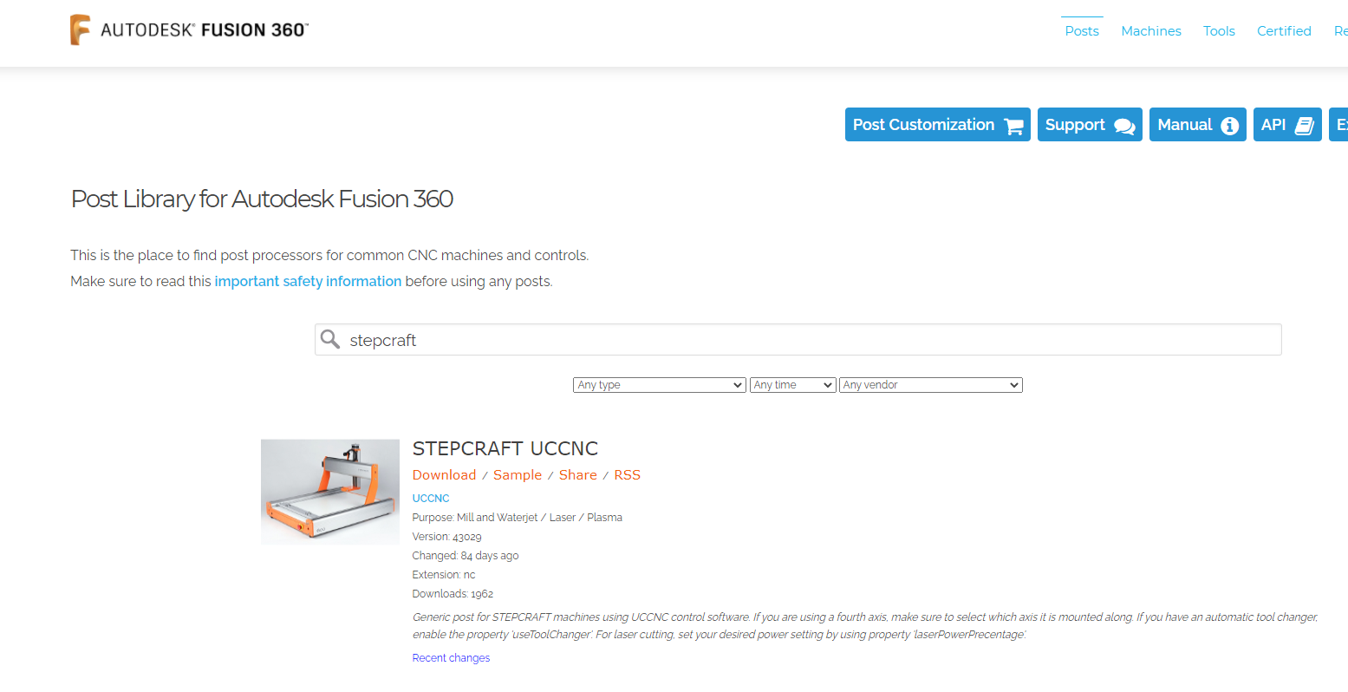Viewport: 1348px width, 692px height.
Task: Open the RSS feed link
Action: point(628,475)
